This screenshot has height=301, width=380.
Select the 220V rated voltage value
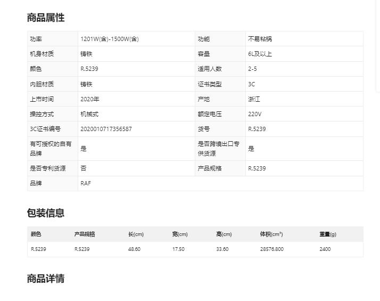point(254,114)
